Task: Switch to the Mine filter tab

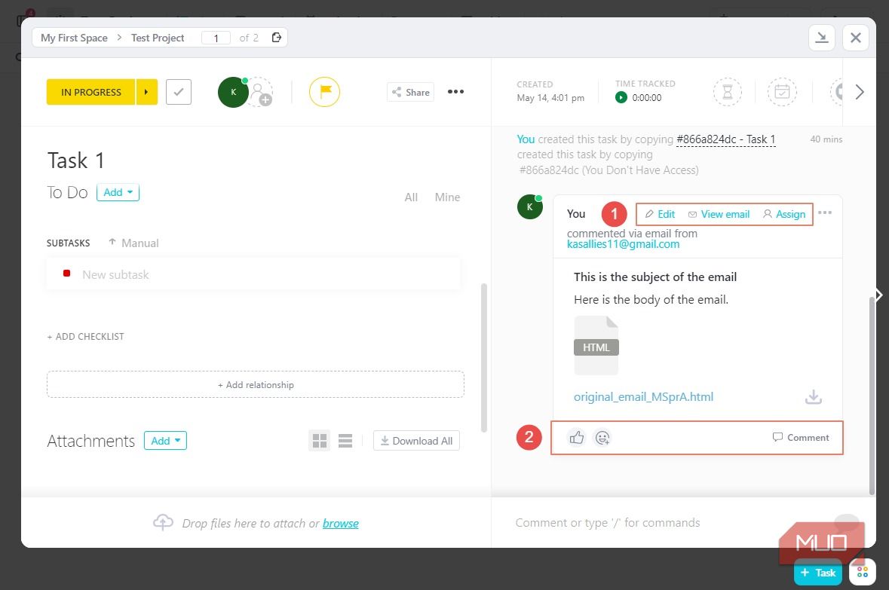Action: coord(447,197)
